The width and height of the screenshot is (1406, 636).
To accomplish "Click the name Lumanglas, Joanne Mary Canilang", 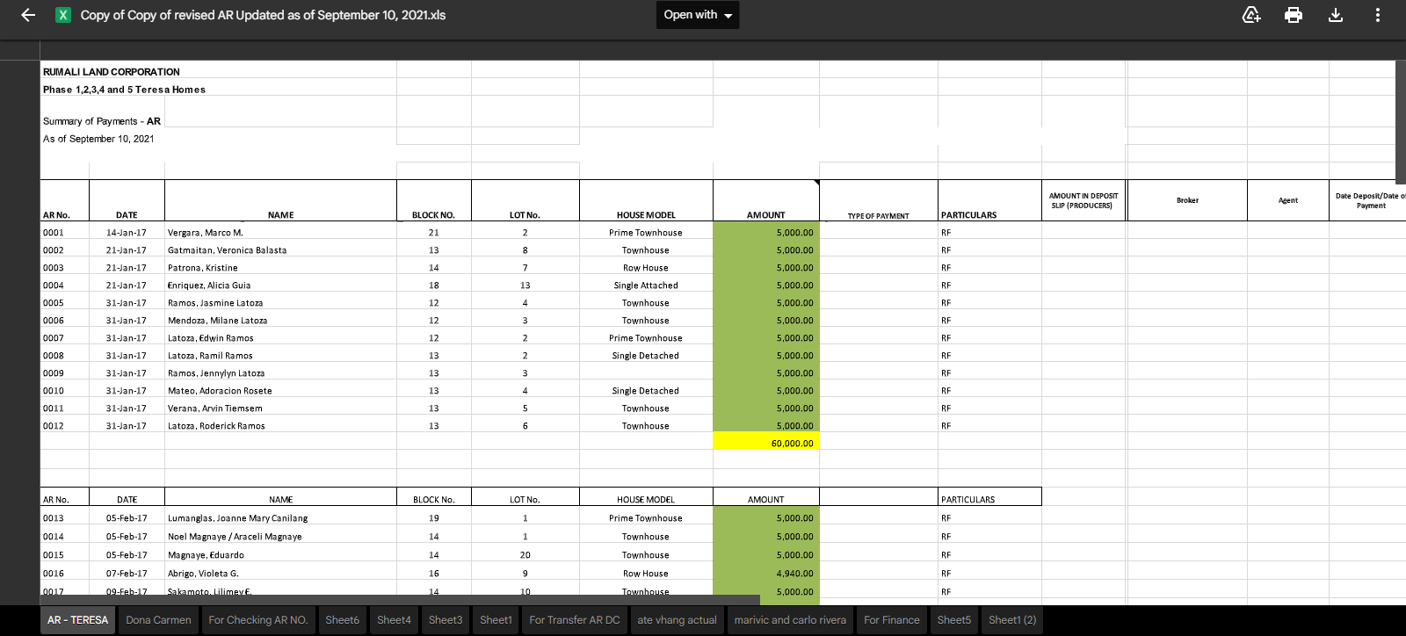I will 238,518.
